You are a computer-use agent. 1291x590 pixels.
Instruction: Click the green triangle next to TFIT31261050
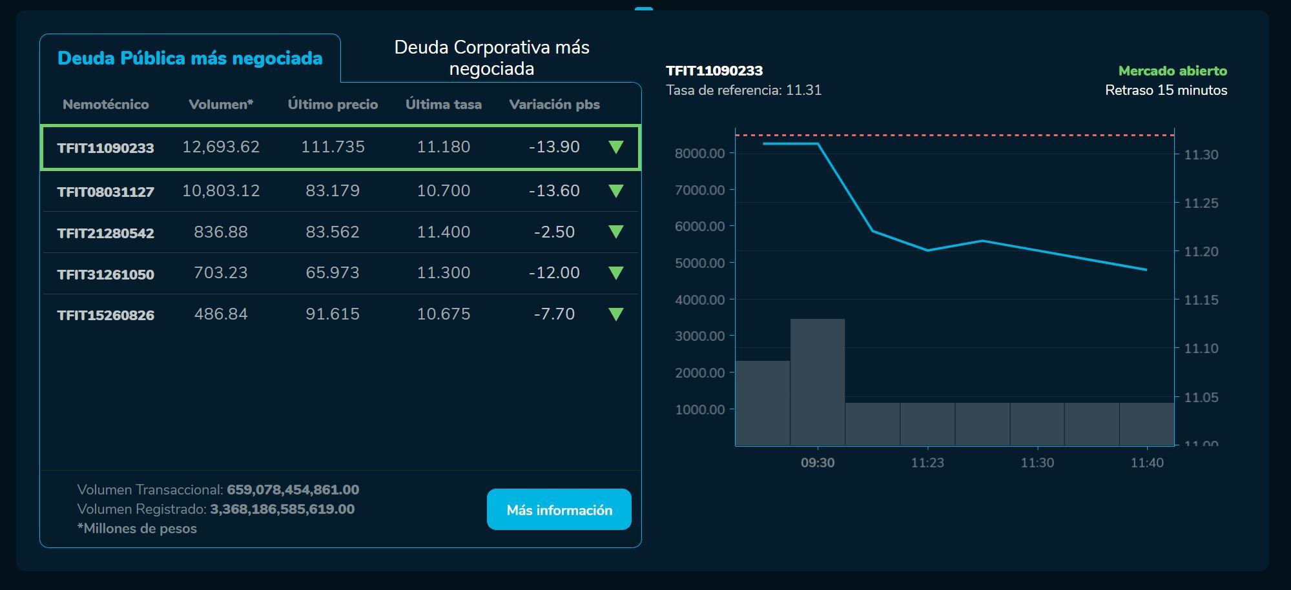click(x=615, y=273)
